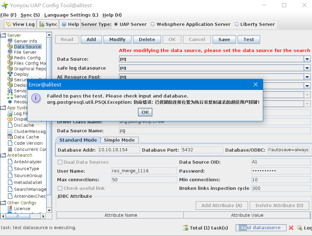Click the tree panel scroll down arrow
This screenshot has width=312, height=236.
pyautogui.click(x=49, y=210)
